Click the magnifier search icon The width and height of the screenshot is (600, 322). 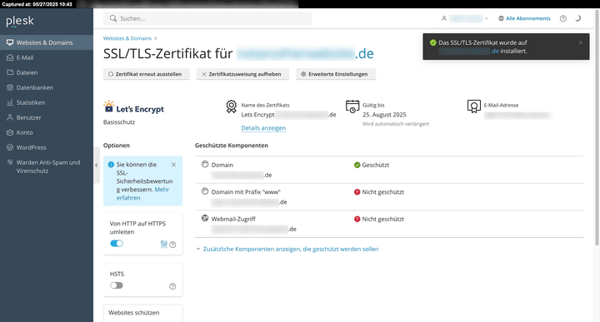[112, 18]
